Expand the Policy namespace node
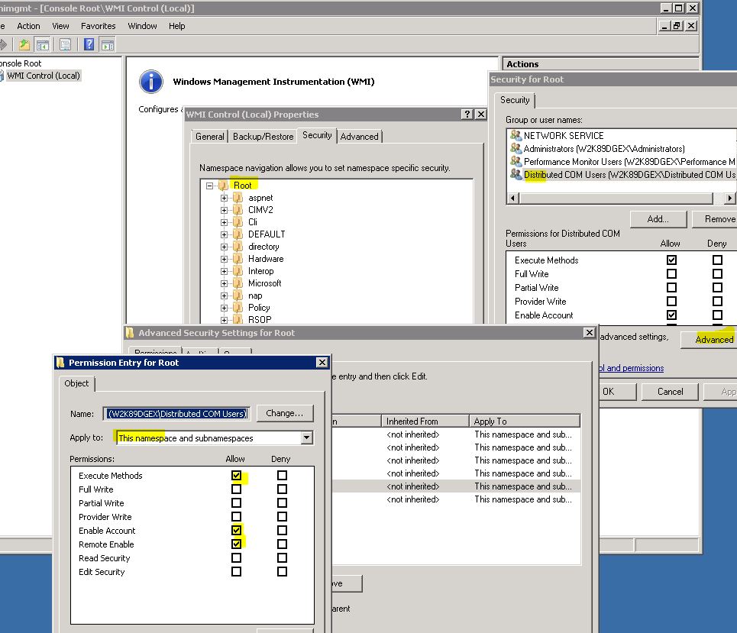This screenshot has height=633, width=737. (x=225, y=308)
